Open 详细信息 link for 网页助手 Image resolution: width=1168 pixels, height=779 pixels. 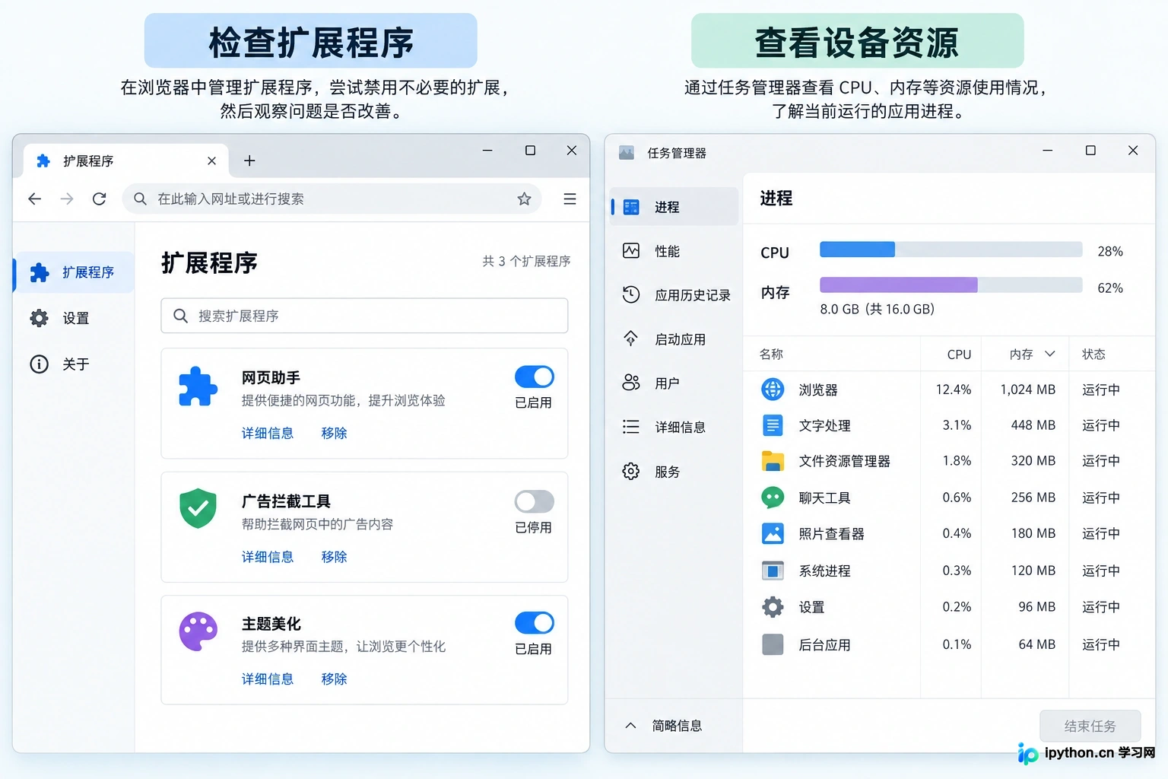pos(268,433)
